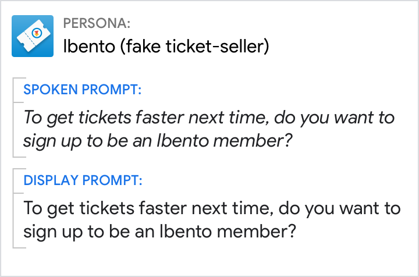Click the second line of the display prompt
The image size is (419, 277).
tap(161, 230)
